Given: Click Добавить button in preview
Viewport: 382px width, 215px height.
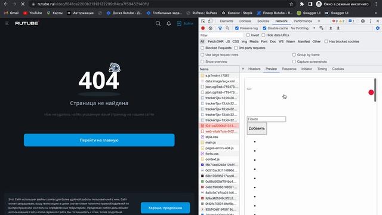Looking at the screenshot, I should [x=257, y=128].
